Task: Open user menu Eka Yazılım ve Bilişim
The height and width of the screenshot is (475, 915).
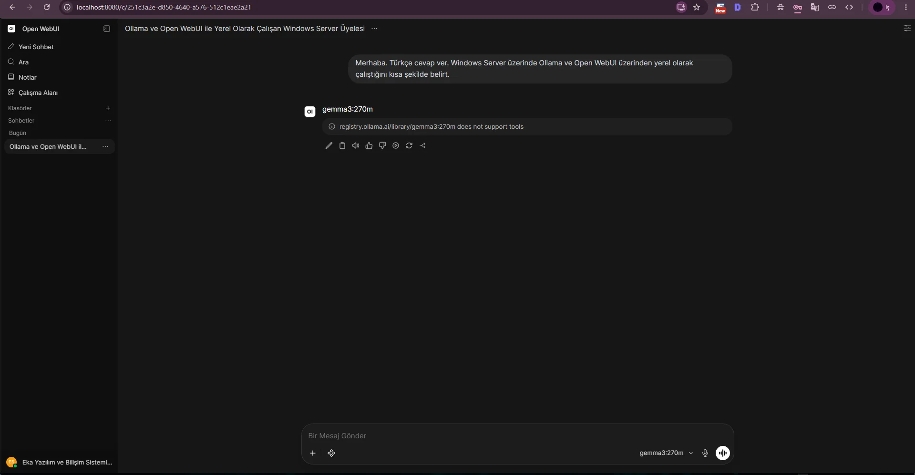Action: (60, 462)
